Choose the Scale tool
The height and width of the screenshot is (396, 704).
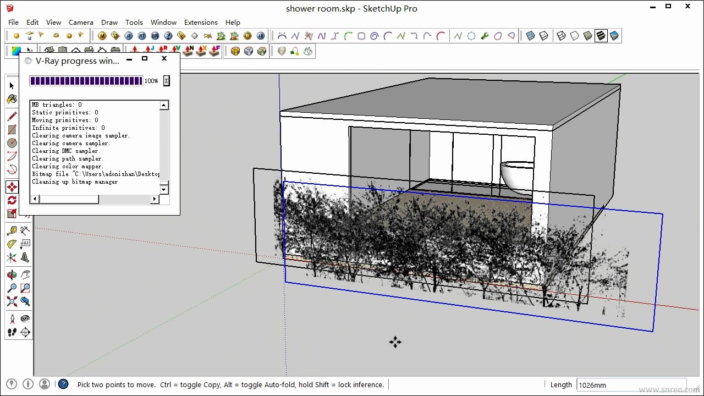point(12,213)
